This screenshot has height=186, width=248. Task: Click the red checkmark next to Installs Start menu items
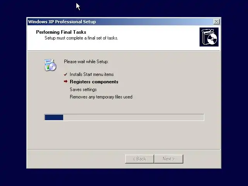tap(65, 74)
